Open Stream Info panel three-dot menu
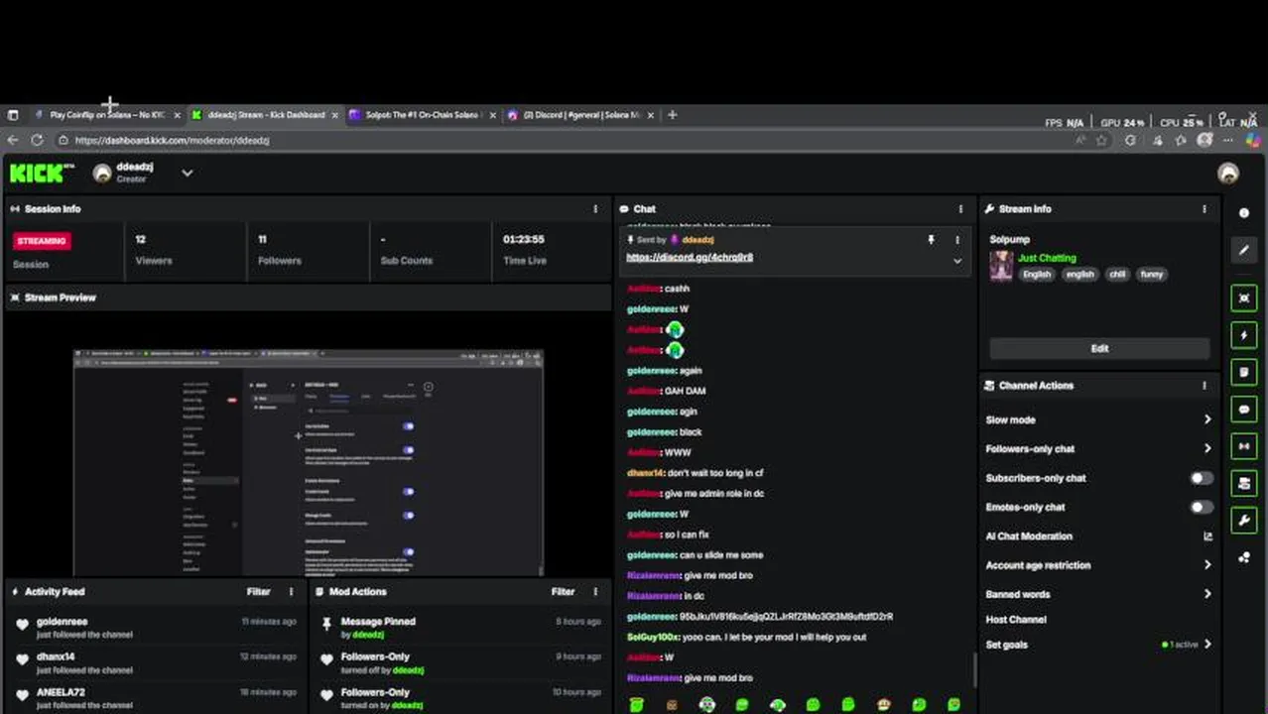The height and width of the screenshot is (714, 1268). coord(1205,209)
